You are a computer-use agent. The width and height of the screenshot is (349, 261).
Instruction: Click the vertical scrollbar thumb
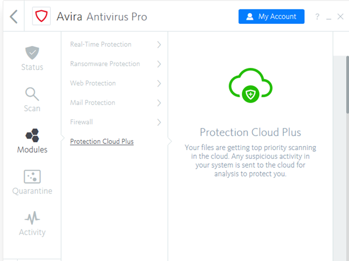point(347,84)
